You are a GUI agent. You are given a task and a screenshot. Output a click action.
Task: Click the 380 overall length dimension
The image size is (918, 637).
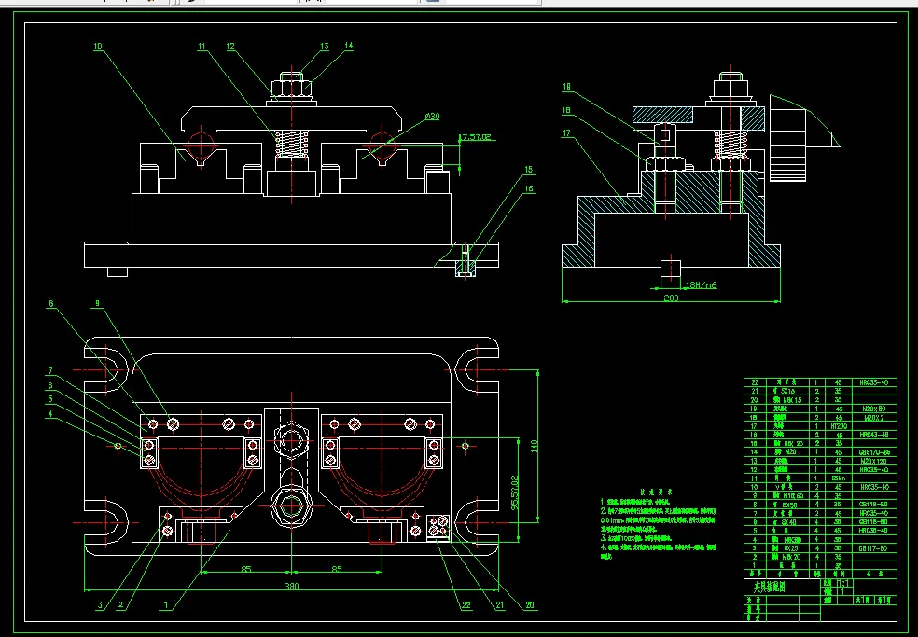tap(291, 586)
